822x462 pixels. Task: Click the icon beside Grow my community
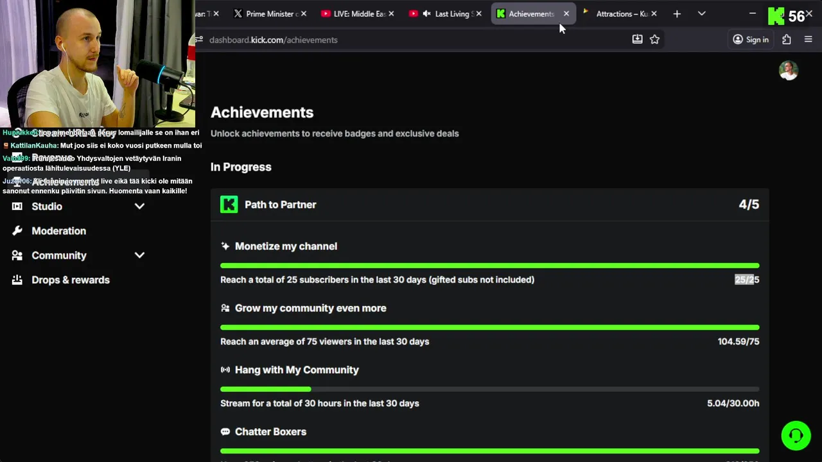point(225,308)
